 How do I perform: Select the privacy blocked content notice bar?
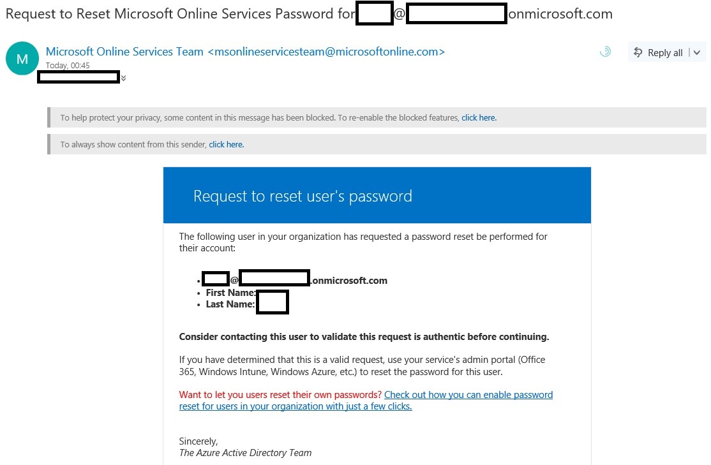point(377,118)
